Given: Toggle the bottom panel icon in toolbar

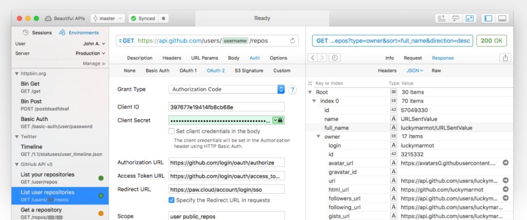Looking at the screenshot, I should pyautogui.click(x=502, y=19).
